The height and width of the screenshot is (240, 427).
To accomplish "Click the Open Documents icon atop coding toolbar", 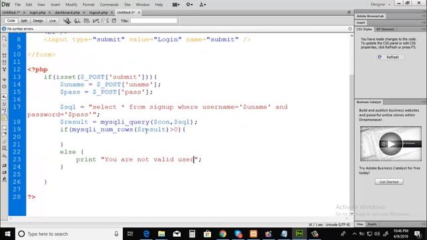I will 5,39.
